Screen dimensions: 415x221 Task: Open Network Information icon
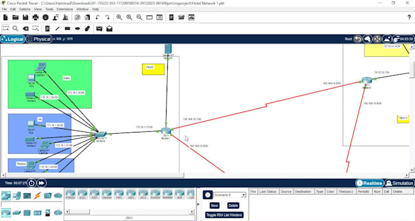(46, 18)
